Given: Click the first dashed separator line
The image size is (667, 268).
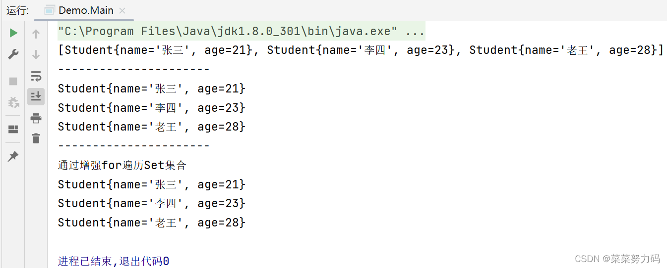Looking at the screenshot, I should (134, 69).
